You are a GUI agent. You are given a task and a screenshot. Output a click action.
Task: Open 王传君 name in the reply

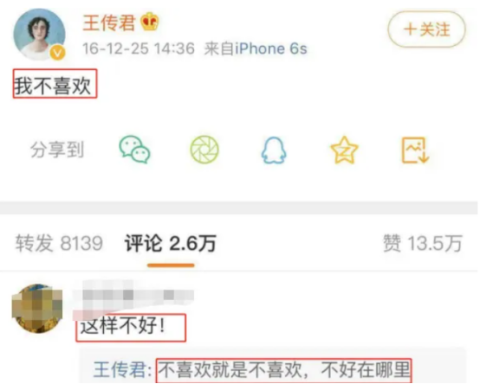pyautogui.click(x=120, y=369)
